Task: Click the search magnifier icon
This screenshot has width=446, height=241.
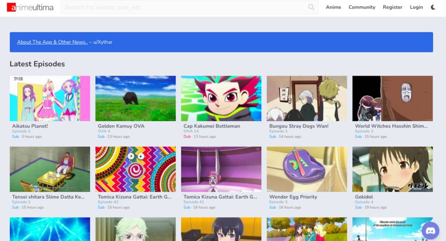Action: (x=311, y=7)
